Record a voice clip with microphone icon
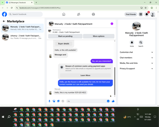This screenshot has height=127, width=159. click(x=49, y=101)
